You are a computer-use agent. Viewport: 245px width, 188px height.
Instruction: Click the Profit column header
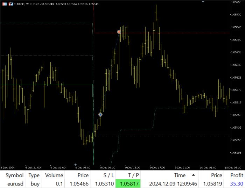click(x=237, y=175)
